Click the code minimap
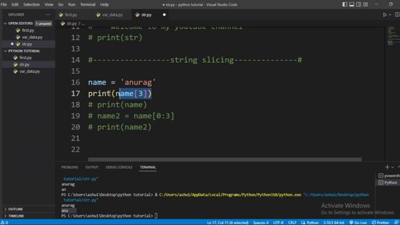 (392, 36)
